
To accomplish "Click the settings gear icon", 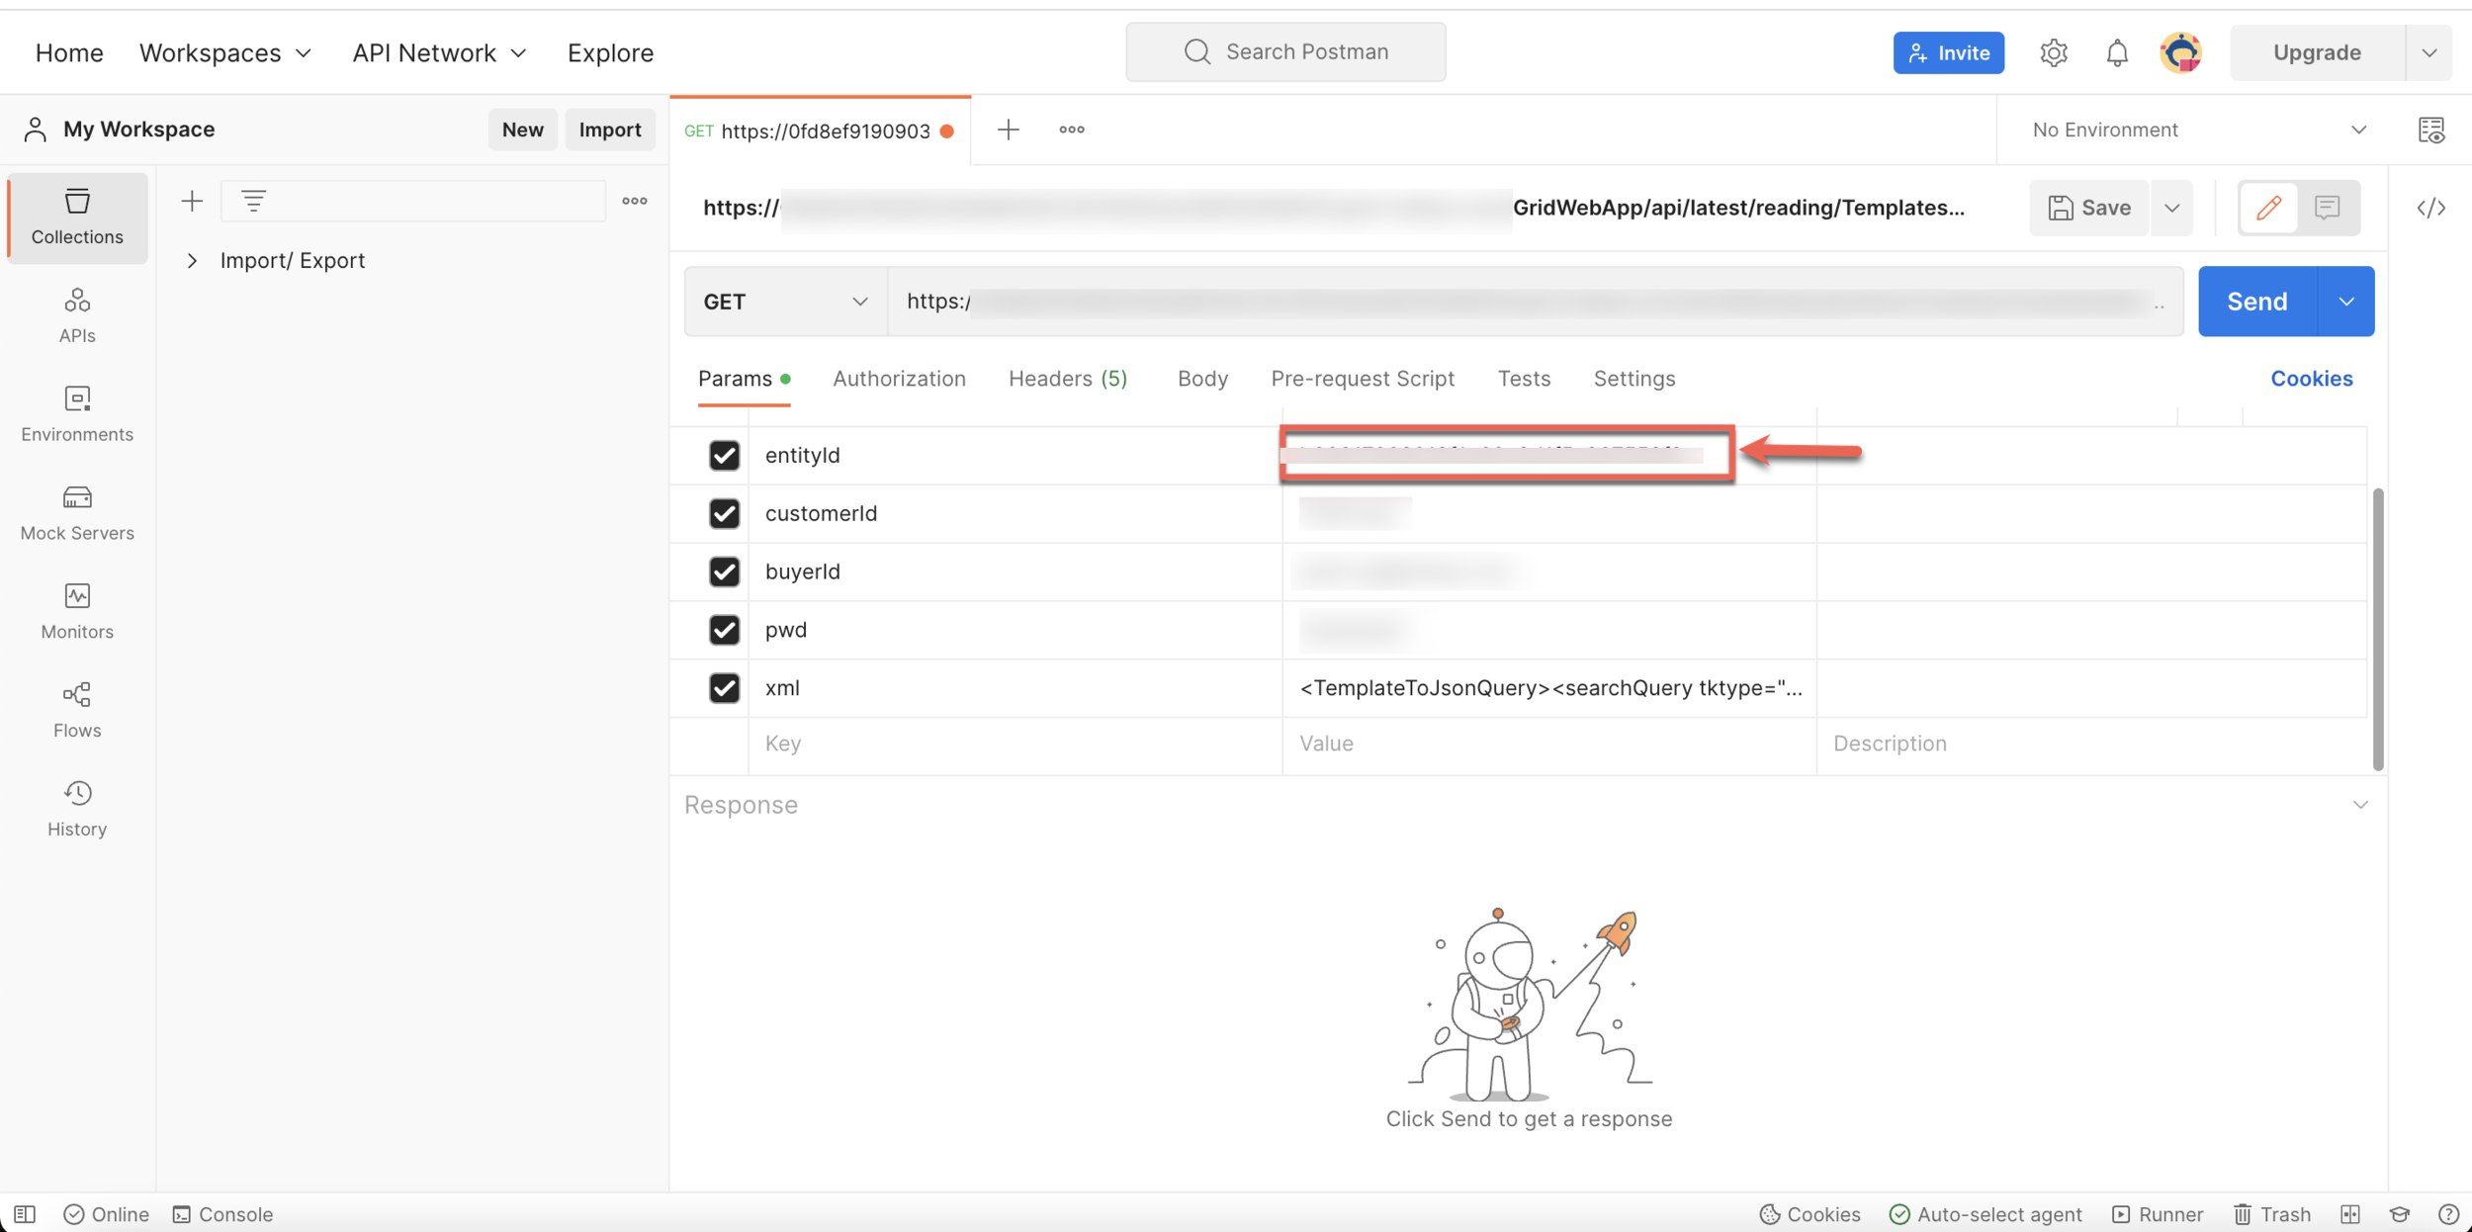I will [x=2054, y=52].
